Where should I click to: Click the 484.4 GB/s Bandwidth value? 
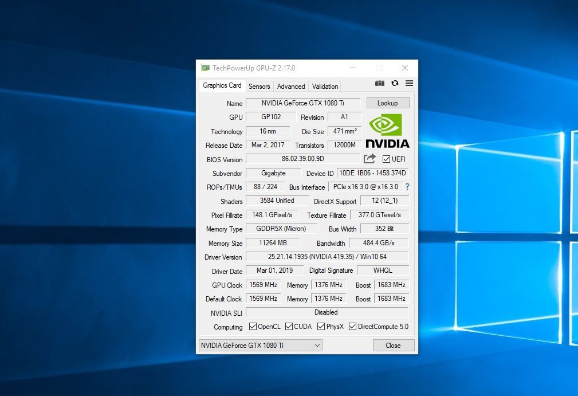click(x=379, y=243)
